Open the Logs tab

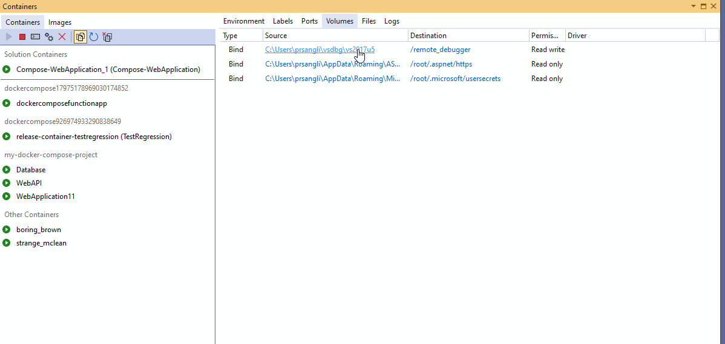[392, 21]
